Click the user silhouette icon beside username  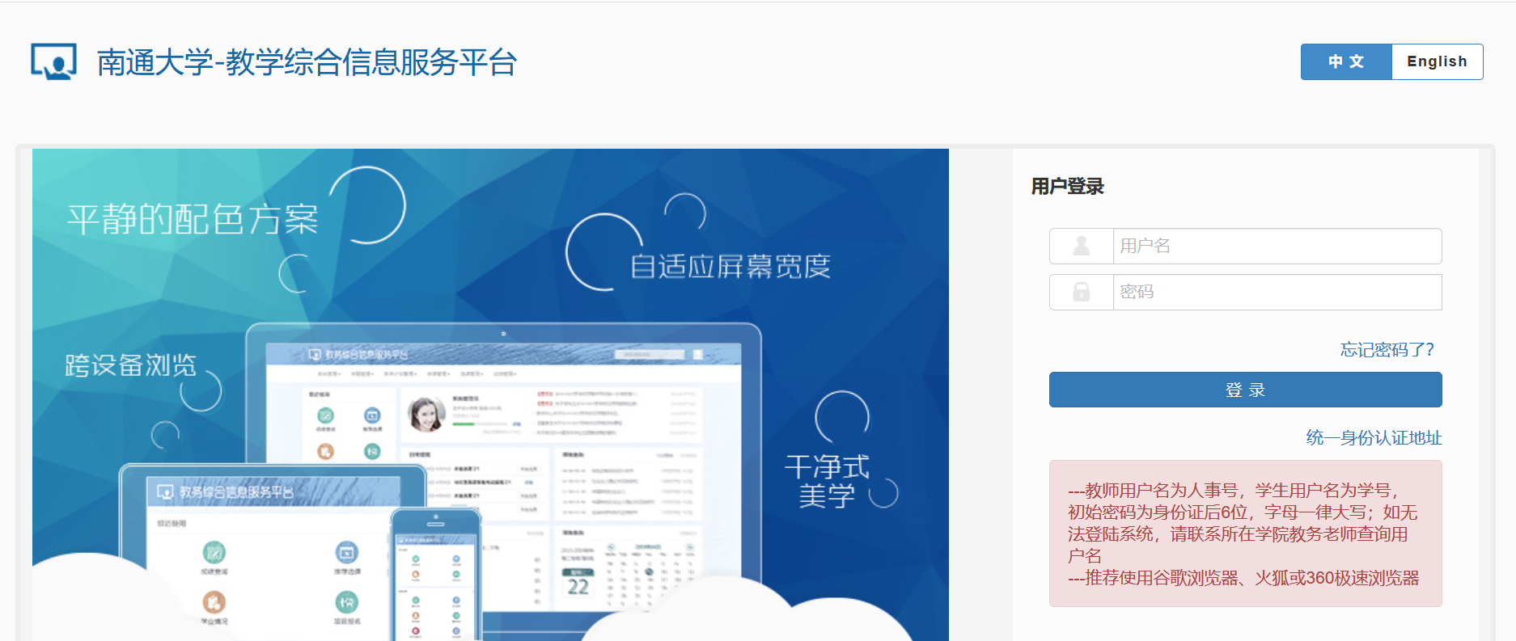click(1081, 246)
